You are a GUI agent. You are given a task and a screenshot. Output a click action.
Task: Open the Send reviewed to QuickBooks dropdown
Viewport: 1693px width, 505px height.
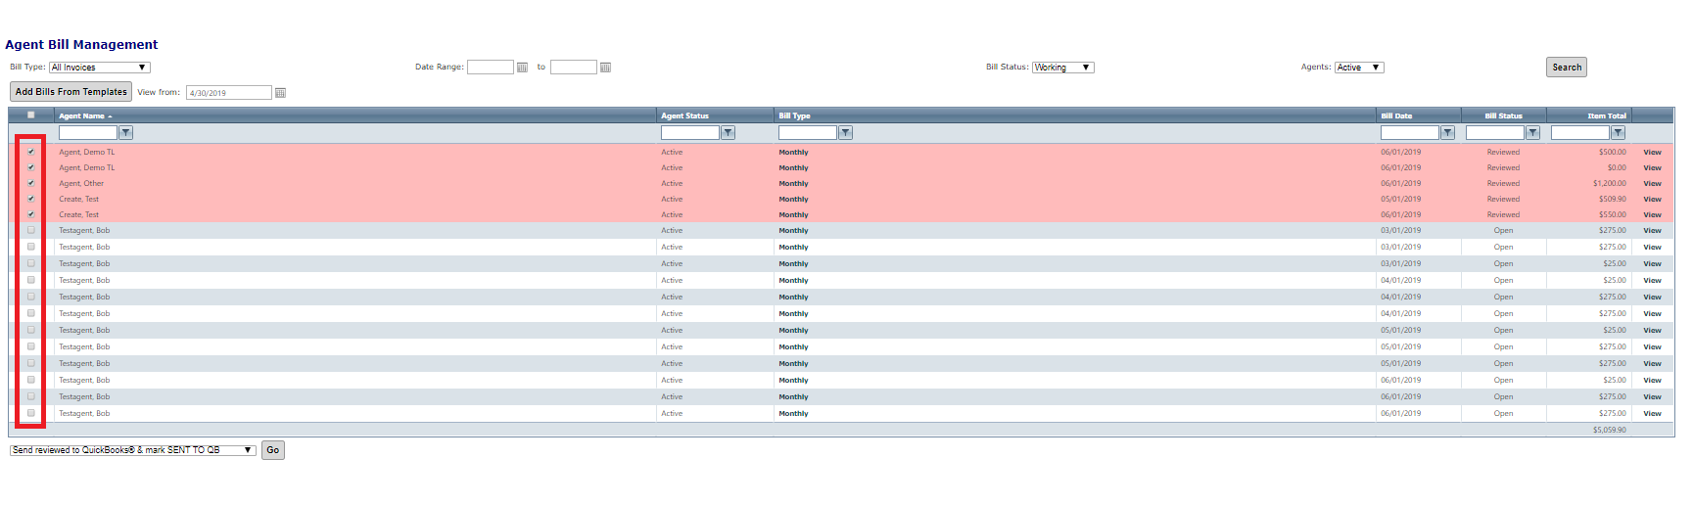132,450
